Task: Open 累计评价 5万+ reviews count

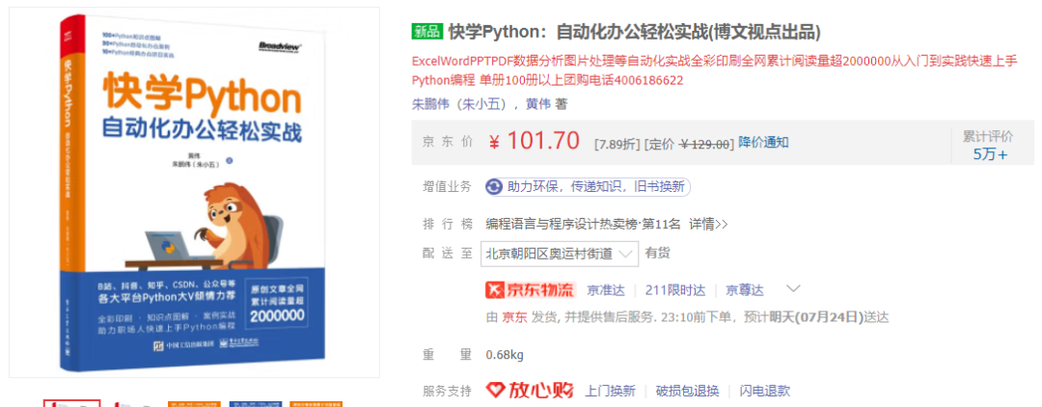Action: [x=990, y=146]
